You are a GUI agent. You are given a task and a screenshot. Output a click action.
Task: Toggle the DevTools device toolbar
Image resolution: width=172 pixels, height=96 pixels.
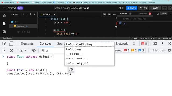pos(11,44)
